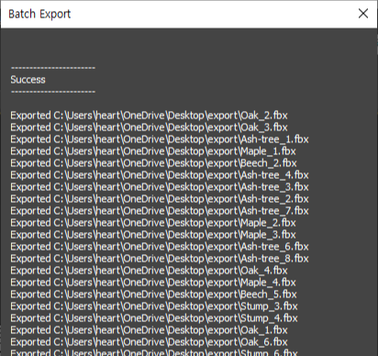378x356 pixels.
Task: Select the Oak_6.fbx exported line
Action: tap(149, 342)
